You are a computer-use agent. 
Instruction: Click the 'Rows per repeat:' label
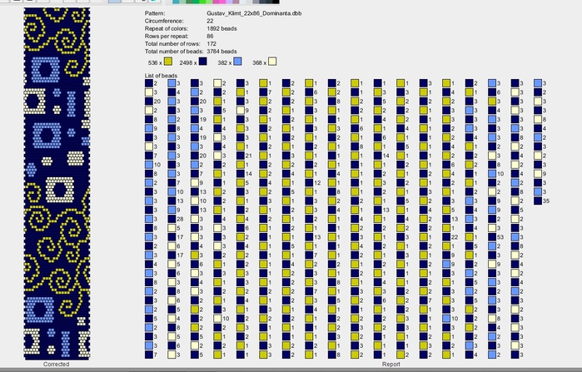pos(167,37)
